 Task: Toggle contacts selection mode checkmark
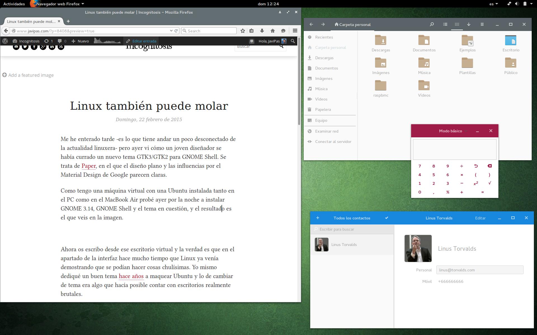387,218
